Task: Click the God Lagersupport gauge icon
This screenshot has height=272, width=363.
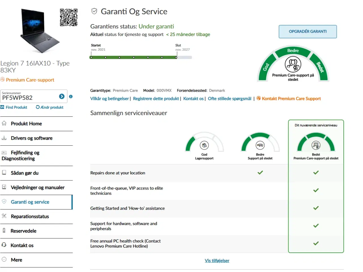Action: tap(204, 145)
